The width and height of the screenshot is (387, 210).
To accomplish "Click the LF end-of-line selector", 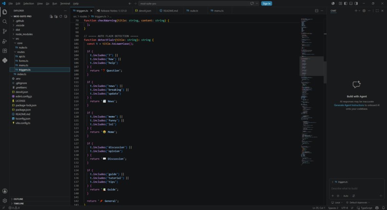I will [352, 208].
